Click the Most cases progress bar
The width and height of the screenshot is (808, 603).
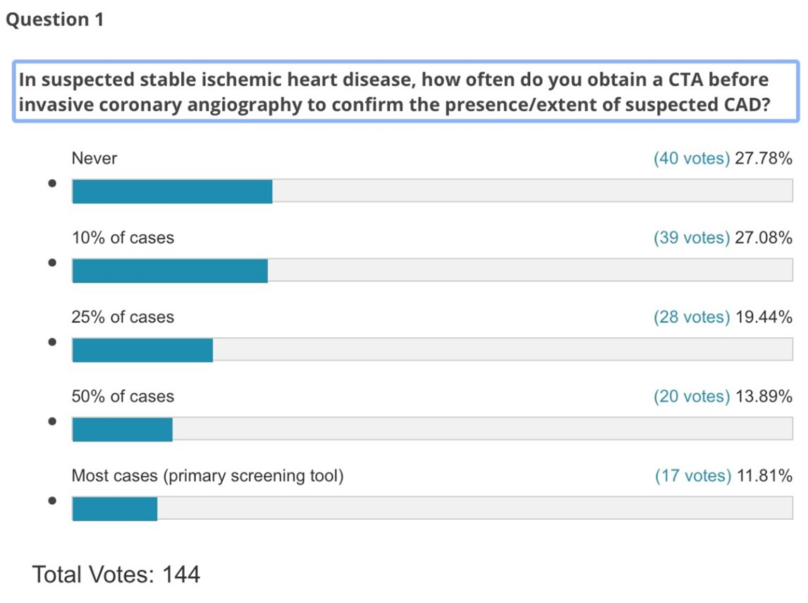pyautogui.click(x=431, y=508)
